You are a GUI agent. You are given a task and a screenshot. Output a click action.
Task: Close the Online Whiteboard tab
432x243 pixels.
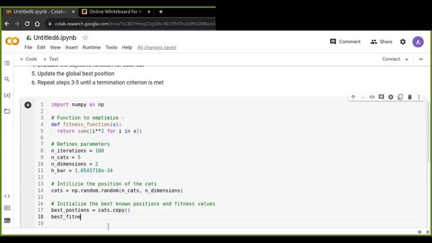click(148, 11)
